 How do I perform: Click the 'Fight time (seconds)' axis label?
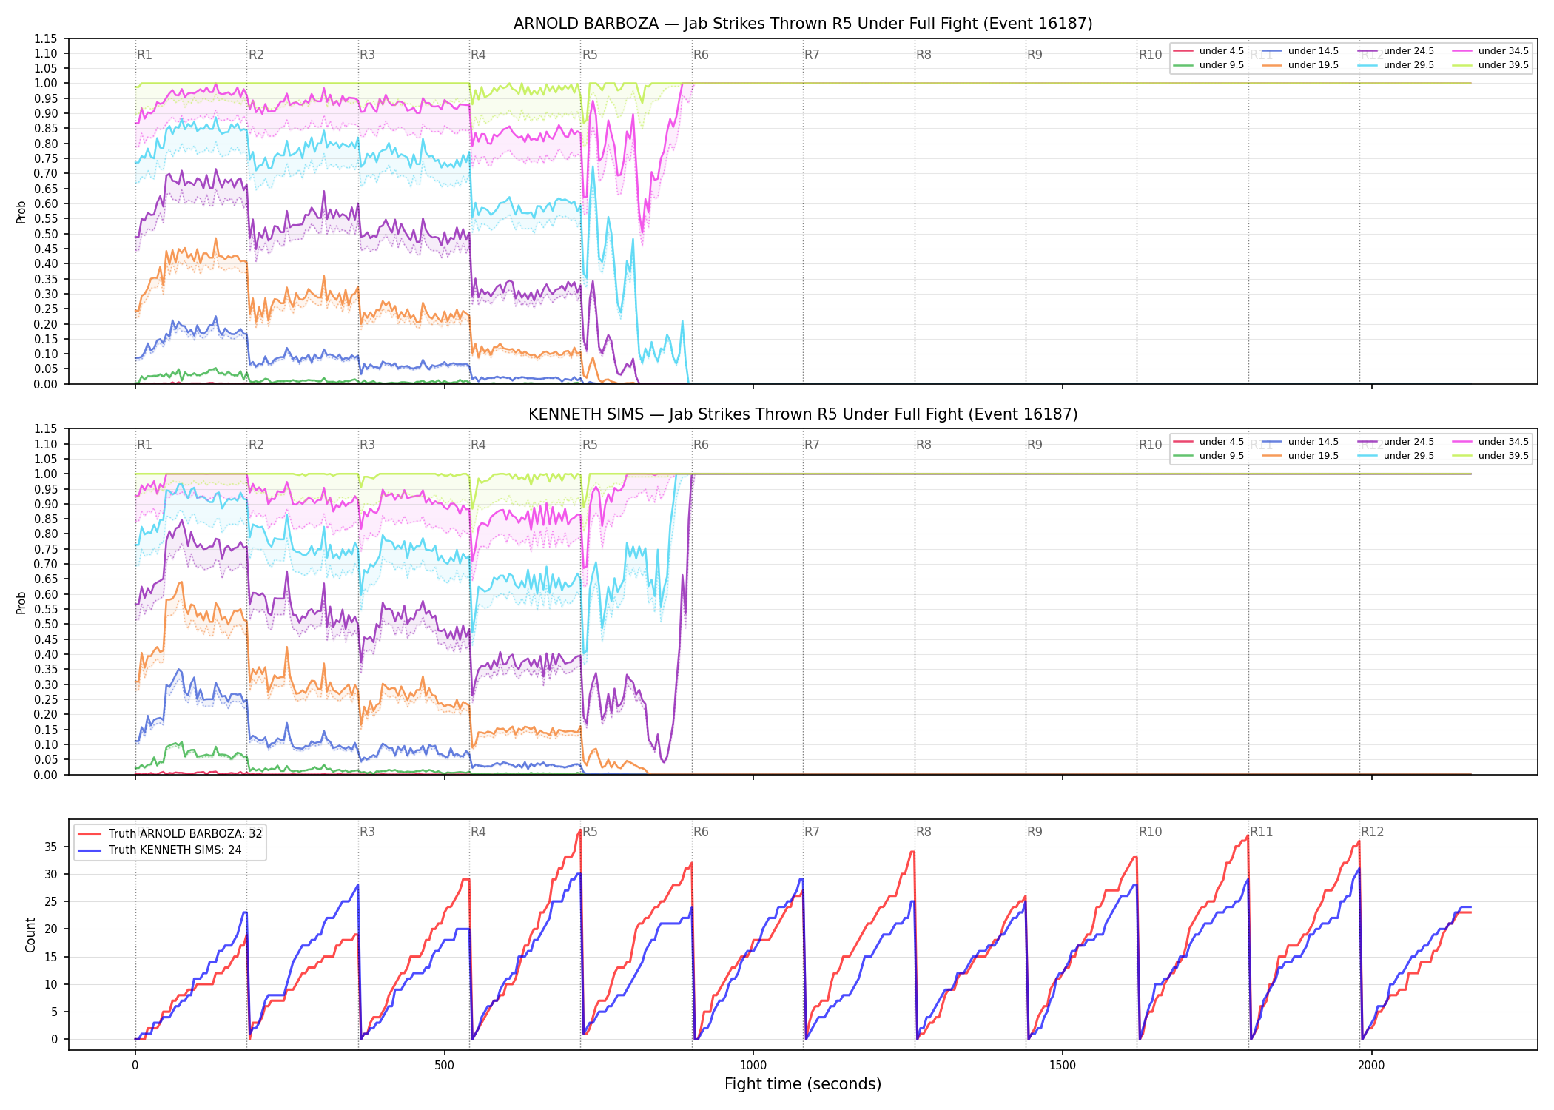click(803, 1084)
